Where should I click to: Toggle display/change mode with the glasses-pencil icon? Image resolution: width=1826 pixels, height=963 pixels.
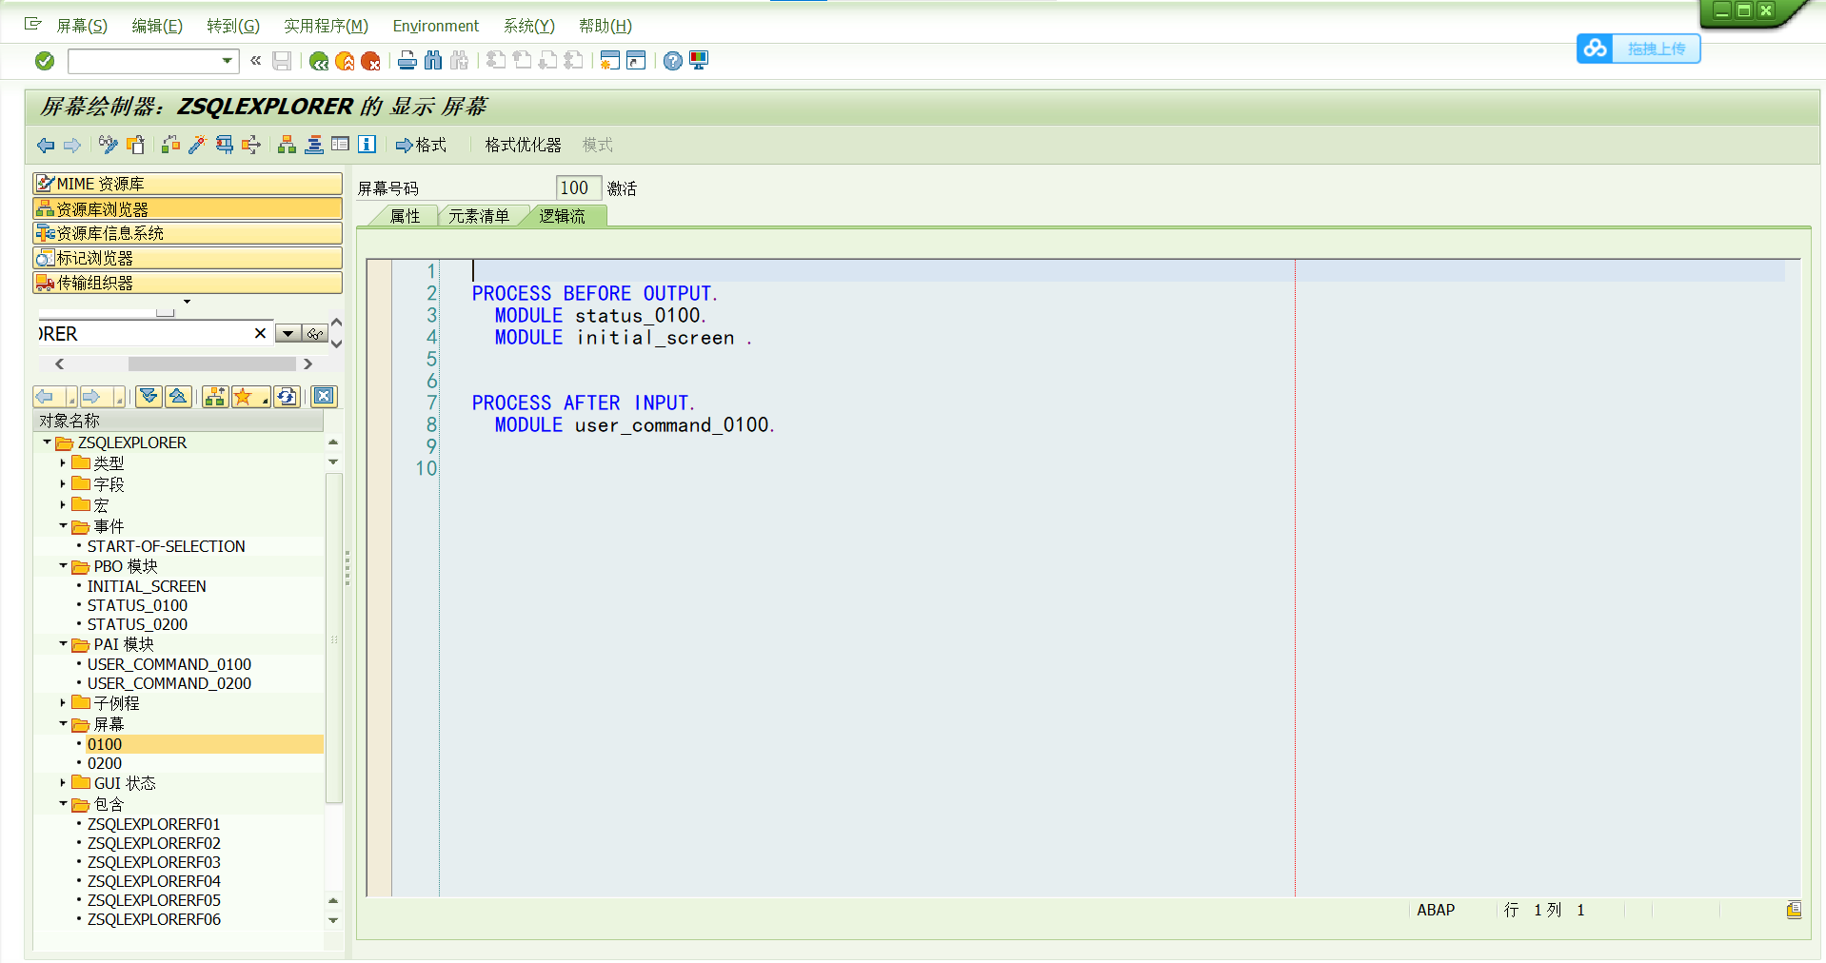pyautogui.click(x=107, y=145)
